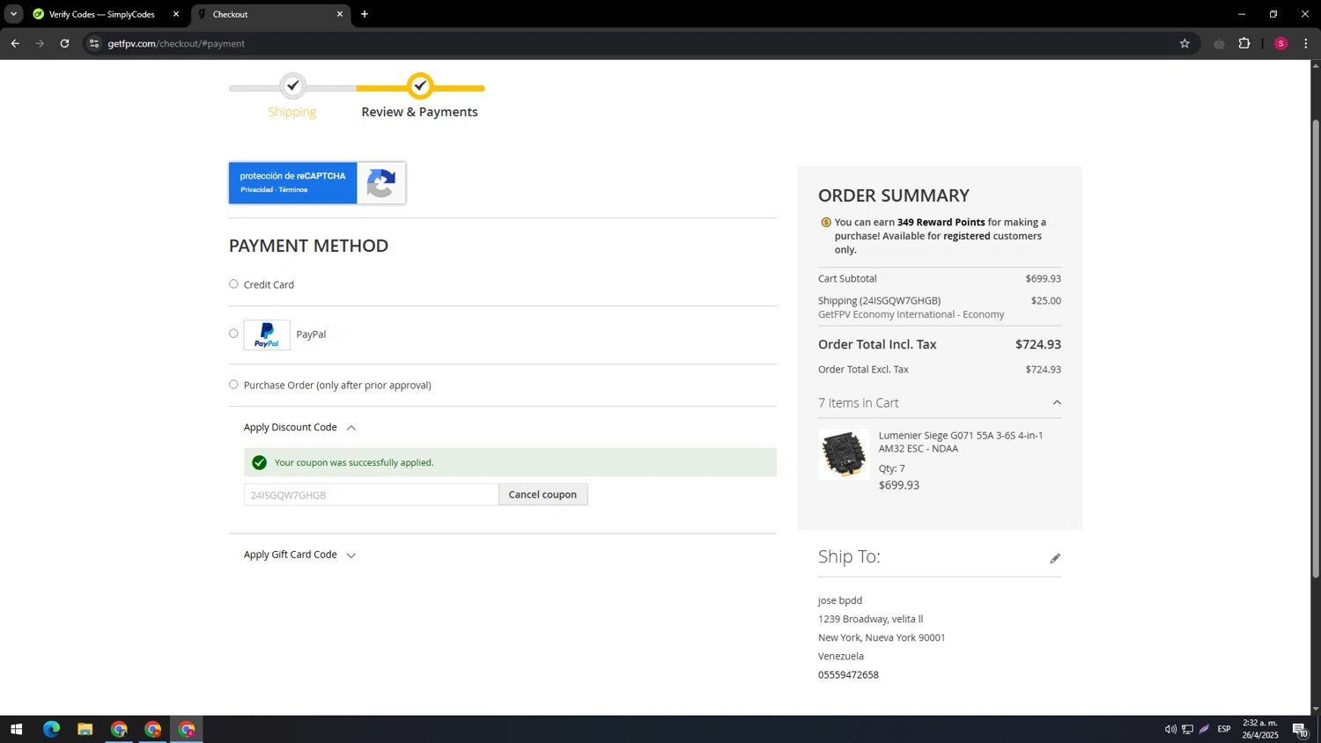Switch the ESP keyboard language indicator

[1224, 730]
